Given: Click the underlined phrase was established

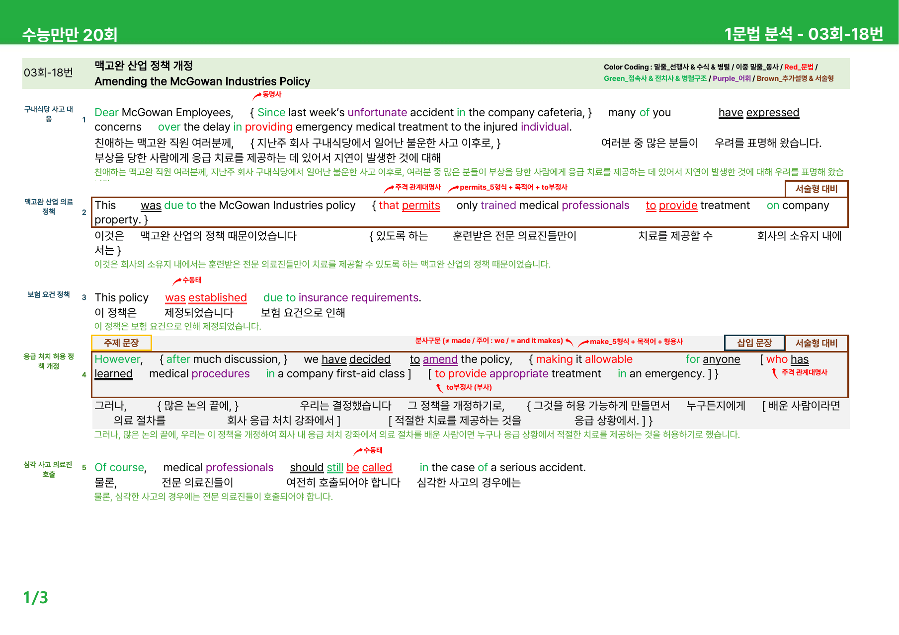Looking at the screenshot, I should pos(206,298).
